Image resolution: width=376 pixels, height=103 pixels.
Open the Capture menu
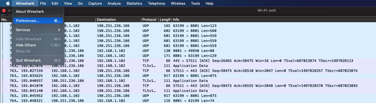coord(95,3)
